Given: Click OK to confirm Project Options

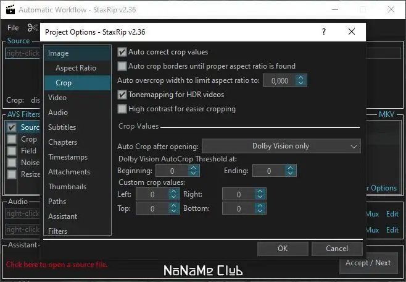Looking at the screenshot, I should pyautogui.click(x=283, y=249).
